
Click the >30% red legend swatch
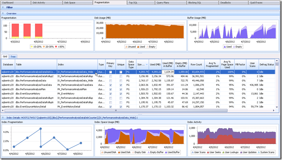[x=56, y=47]
